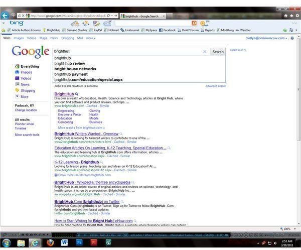Open MySpace bookmark
Screen dimensions: 301x250
[149, 30]
